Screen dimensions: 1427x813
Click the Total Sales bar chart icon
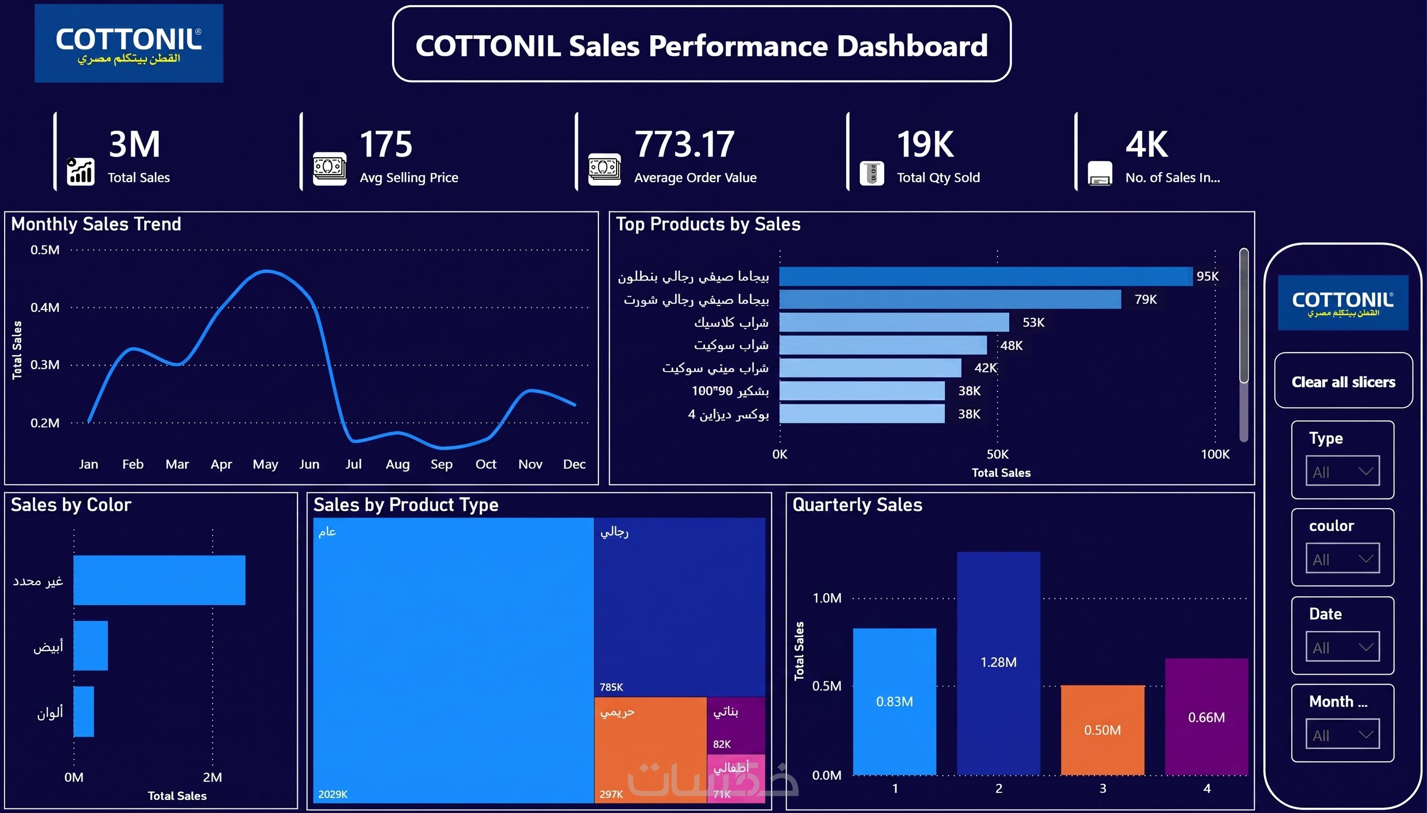click(x=80, y=171)
